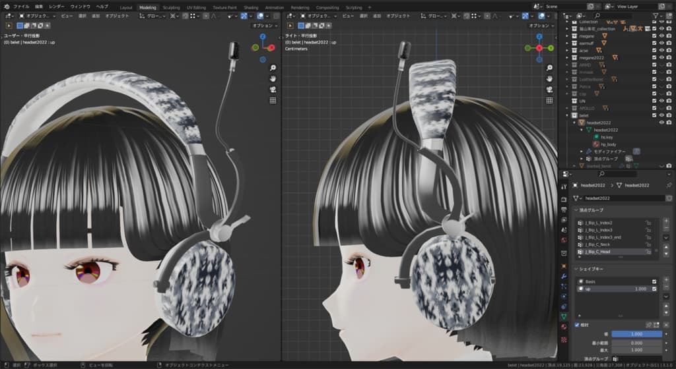Add a new shape key with plus button
676x369 pixels.
point(666,281)
